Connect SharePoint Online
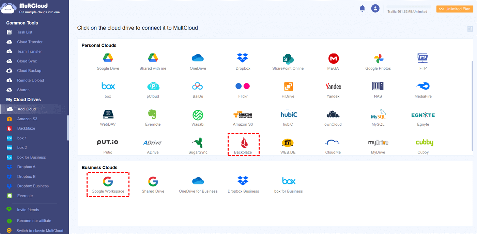The width and height of the screenshot is (477, 234). [288, 62]
